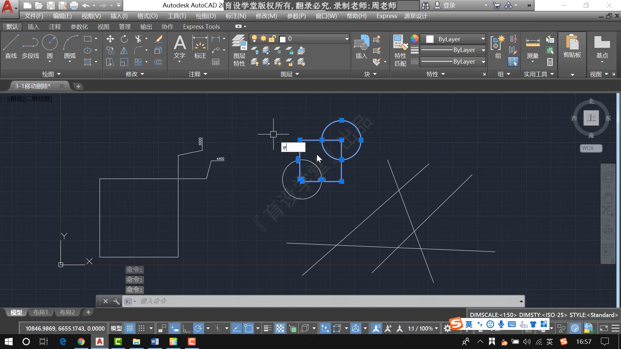This screenshot has height=349, width=621.
Task: Click the Table tool icon
Action: 216,62
